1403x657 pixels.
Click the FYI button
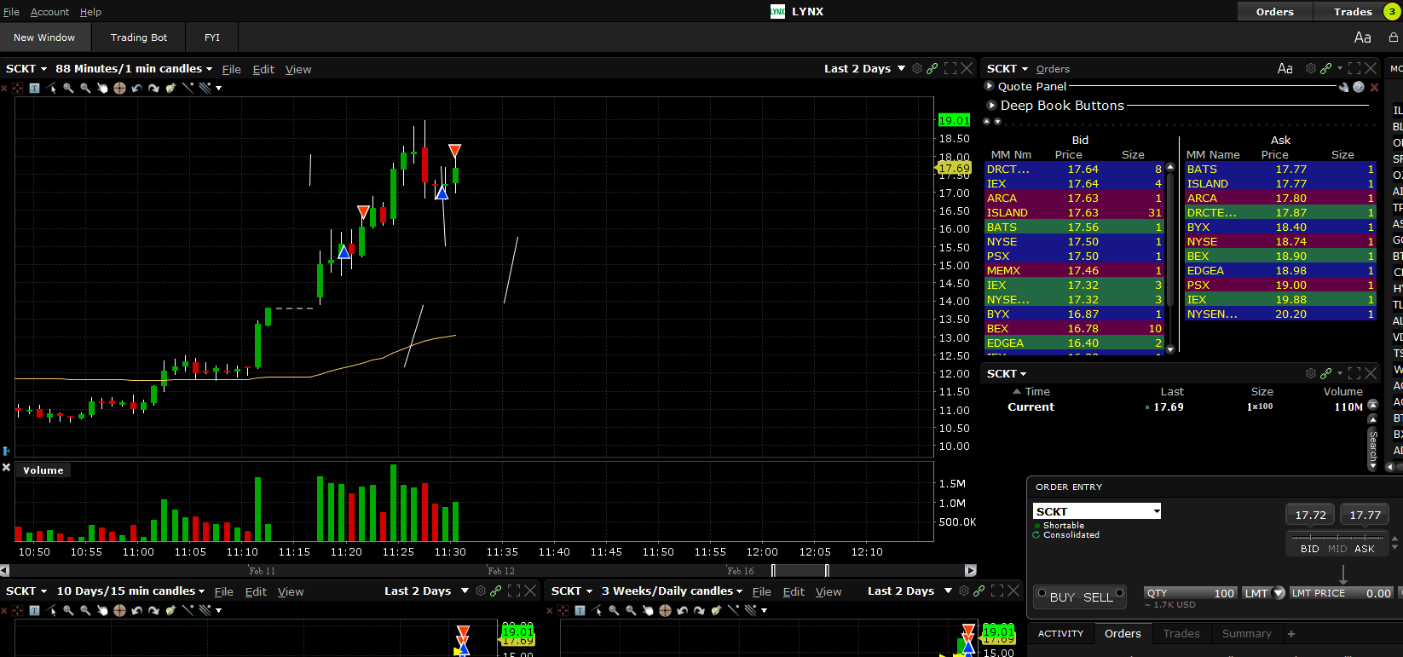(212, 37)
